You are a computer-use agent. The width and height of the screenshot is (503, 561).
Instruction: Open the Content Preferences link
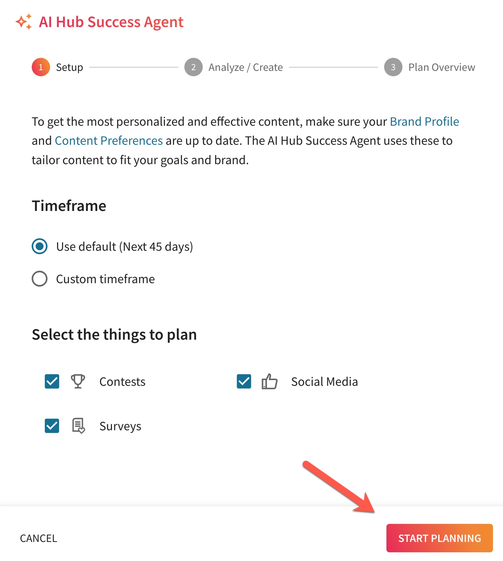[x=109, y=141]
